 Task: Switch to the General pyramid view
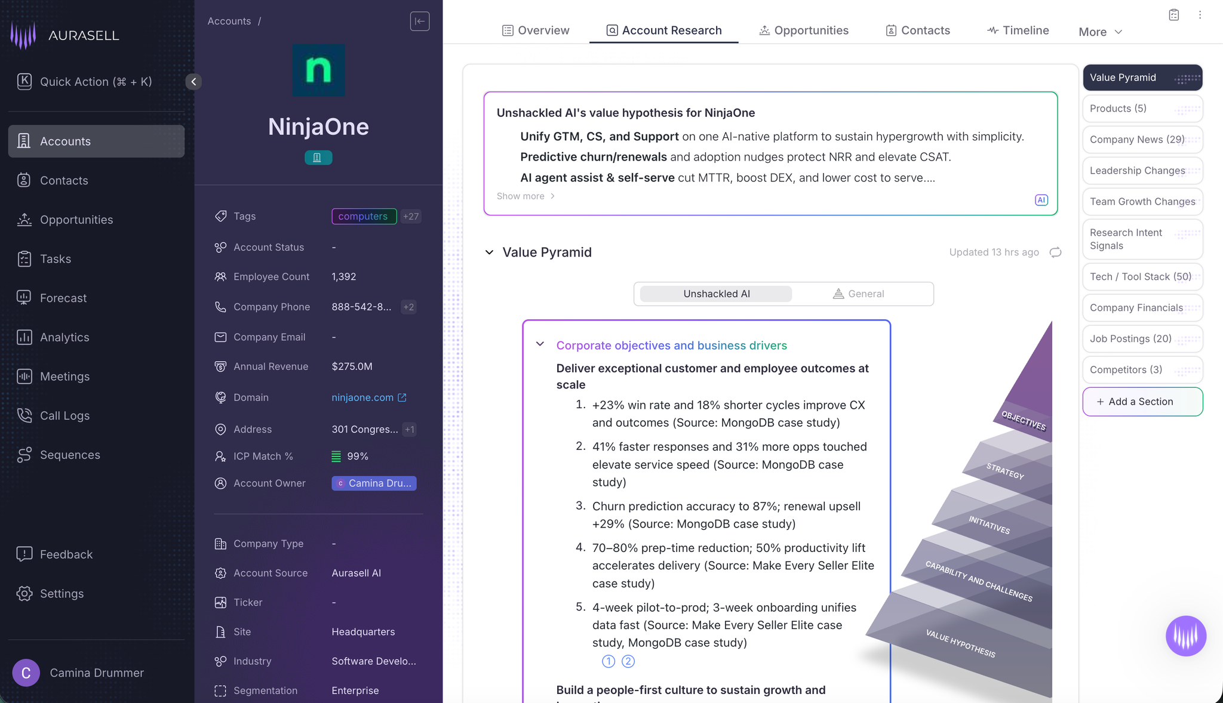(859, 294)
